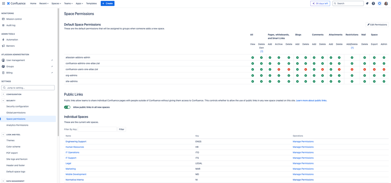Click the blue Create button
The height and width of the screenshot is (183, 391).
pos(107,4)
